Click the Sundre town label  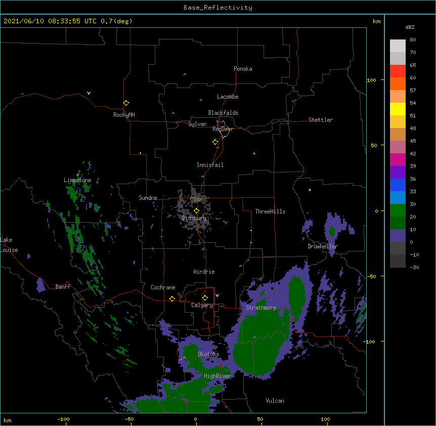click(x=148, y=198)
